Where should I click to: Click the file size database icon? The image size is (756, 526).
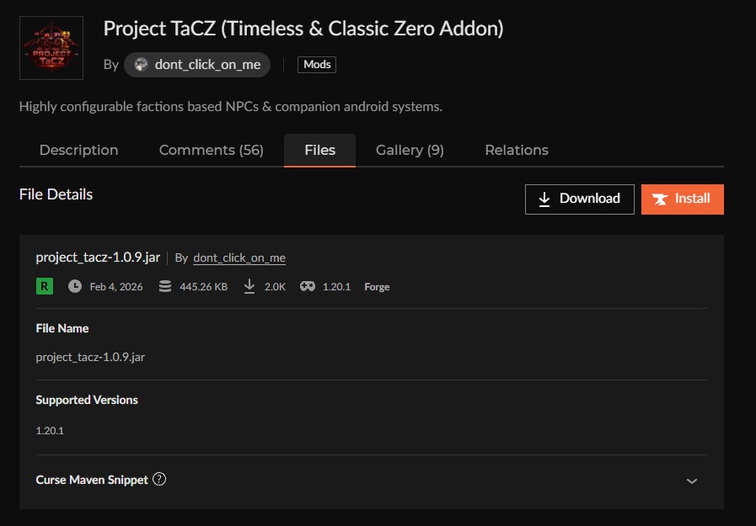click(x=165, y=286)
